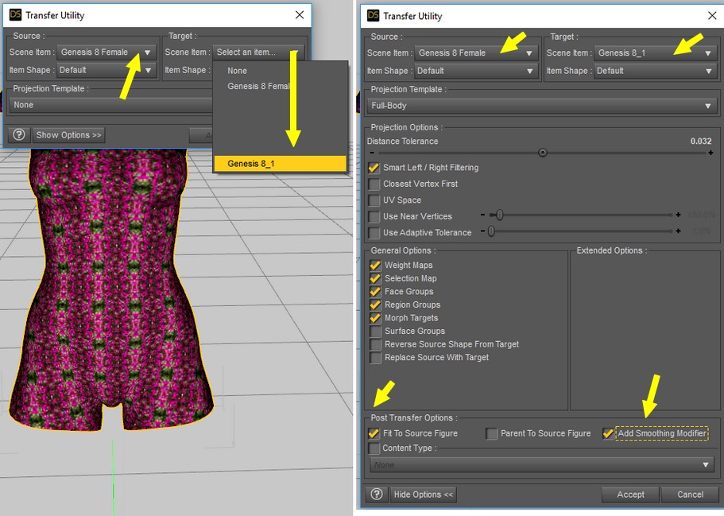Click Use Near Vertices slider handle
Screen dimensions: 724x516
tap(500, 215)
